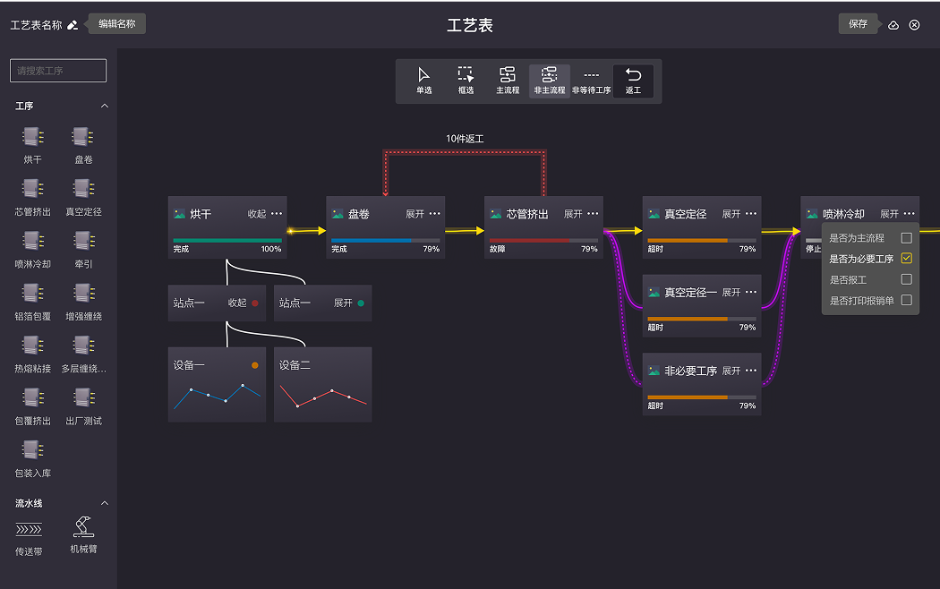Collapse the 工序 section in sidebar

104,107
